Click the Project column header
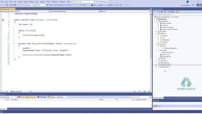The height and width of the screenshot is (114, 202). [x=101, y=100]
